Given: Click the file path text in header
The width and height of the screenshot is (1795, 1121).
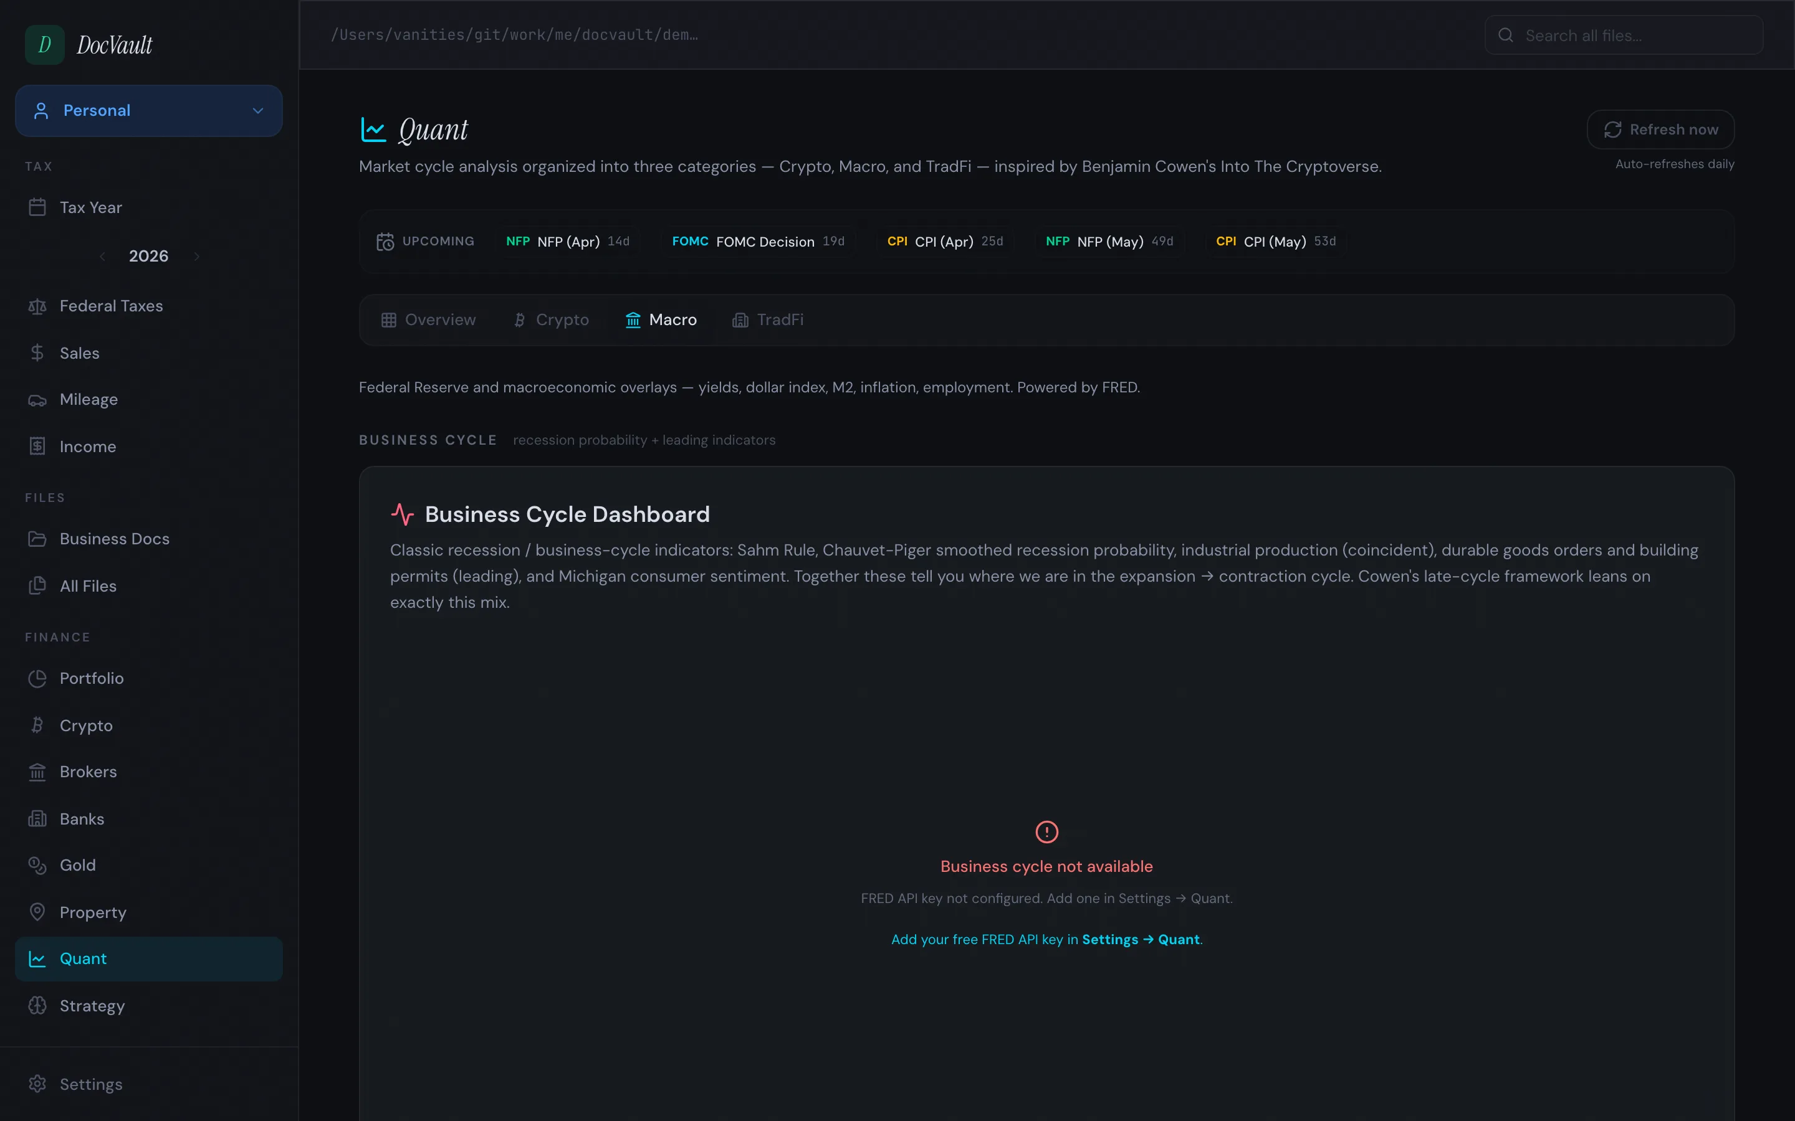Looking at the screenshot, I should click(x=514, y=35).
